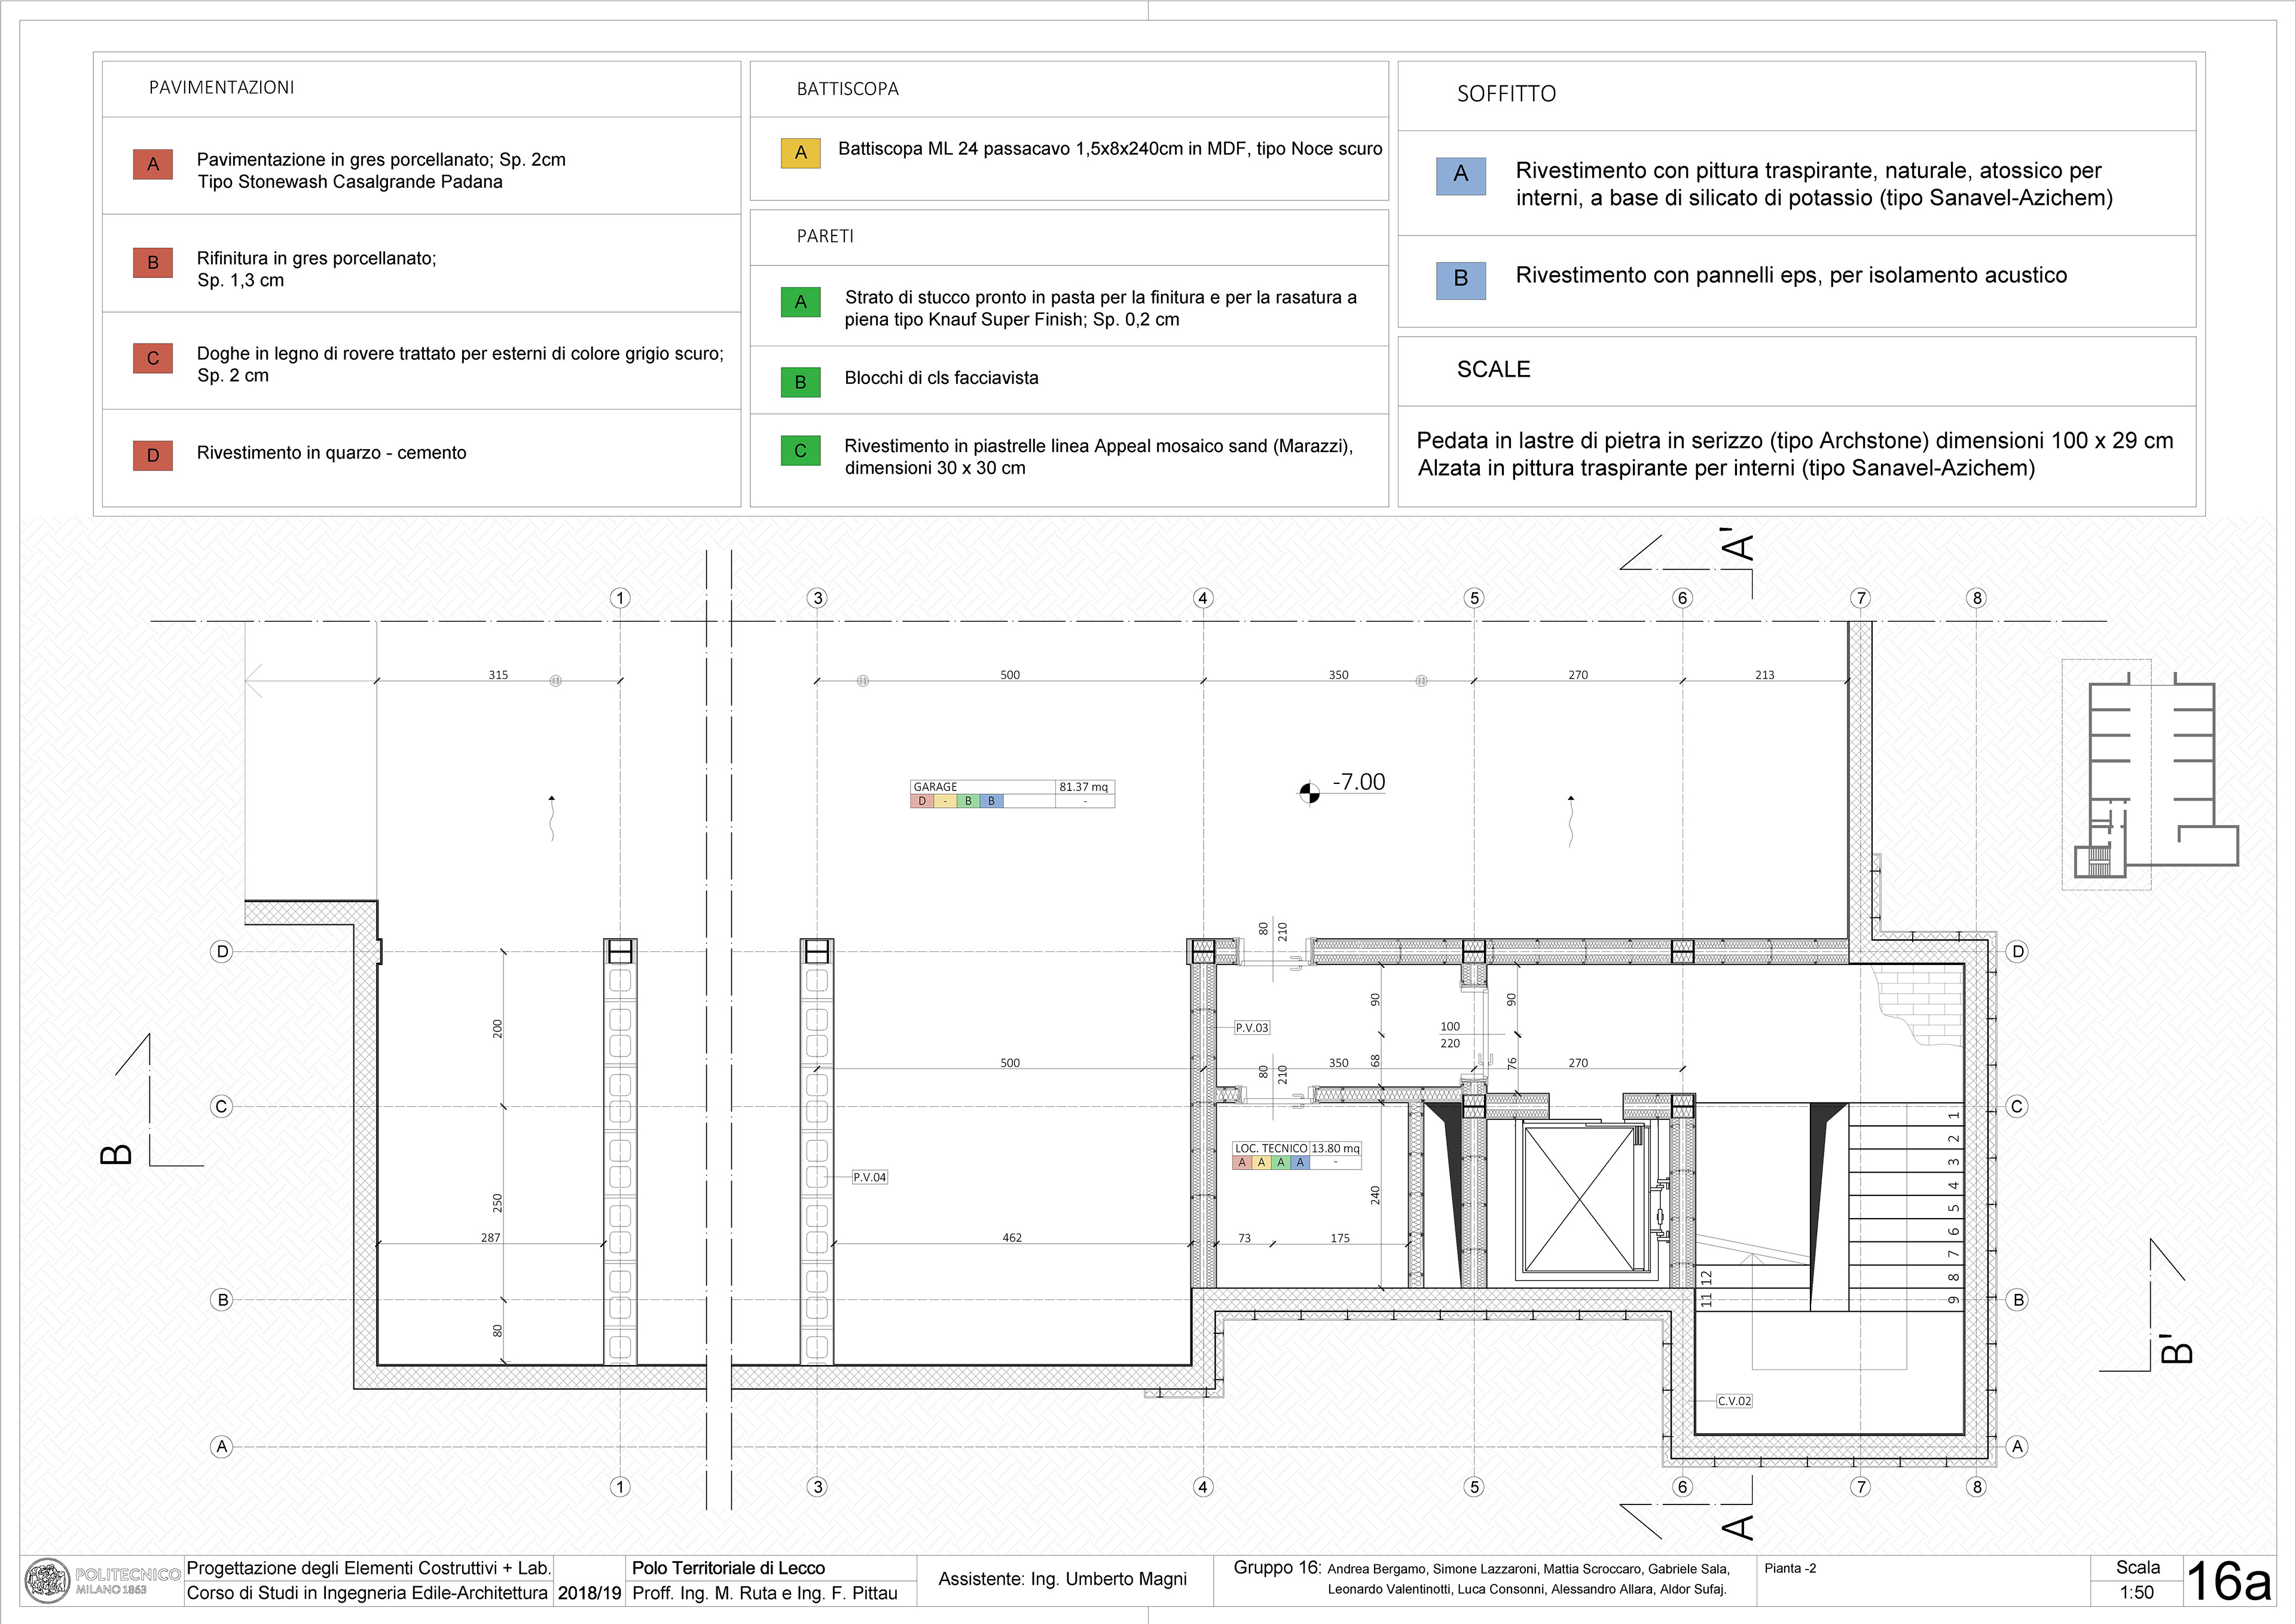The image size is (2296, 1624).
Task: Select section marker B on the left side
Action: (x=117, y=1154)
